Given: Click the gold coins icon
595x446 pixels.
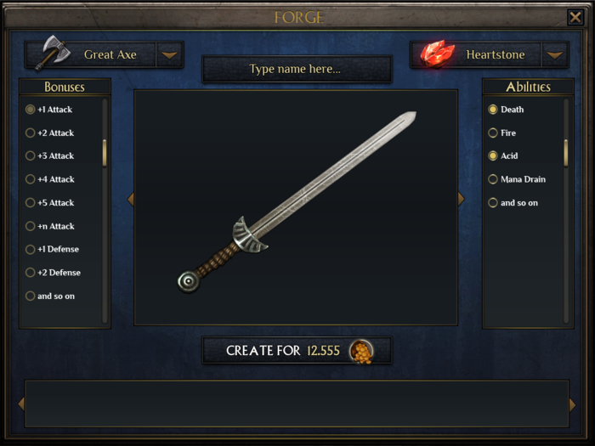Looking at the screenshot, I should [361, 352].
